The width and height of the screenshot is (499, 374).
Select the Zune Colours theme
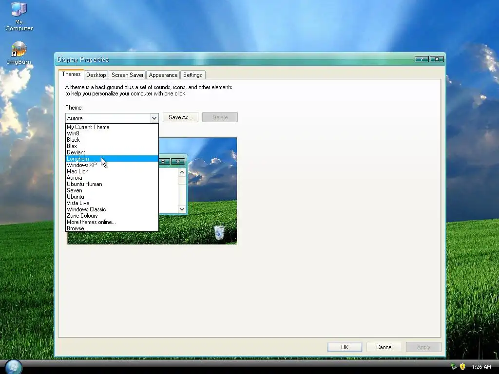[x=112, y=216]
